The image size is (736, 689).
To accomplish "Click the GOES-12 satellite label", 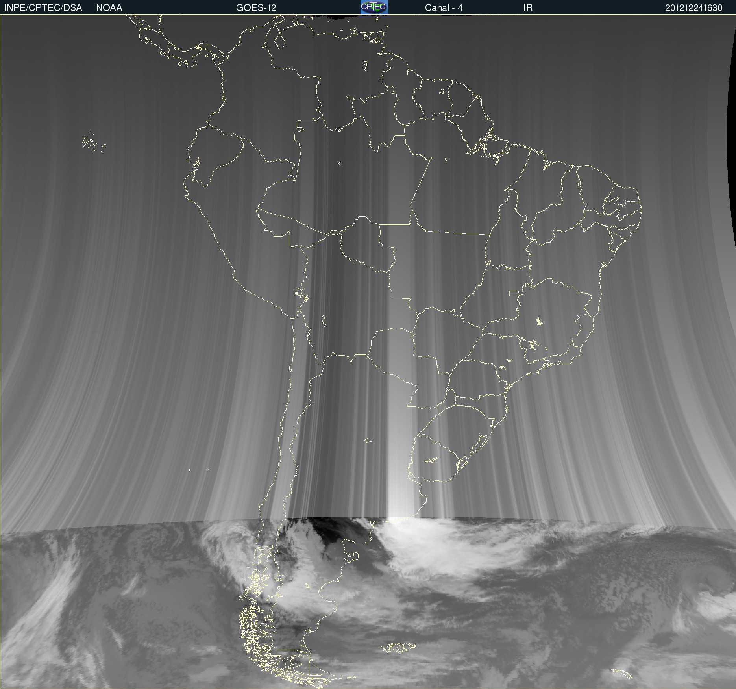I will pyautogui.click(x=256, y=8).
